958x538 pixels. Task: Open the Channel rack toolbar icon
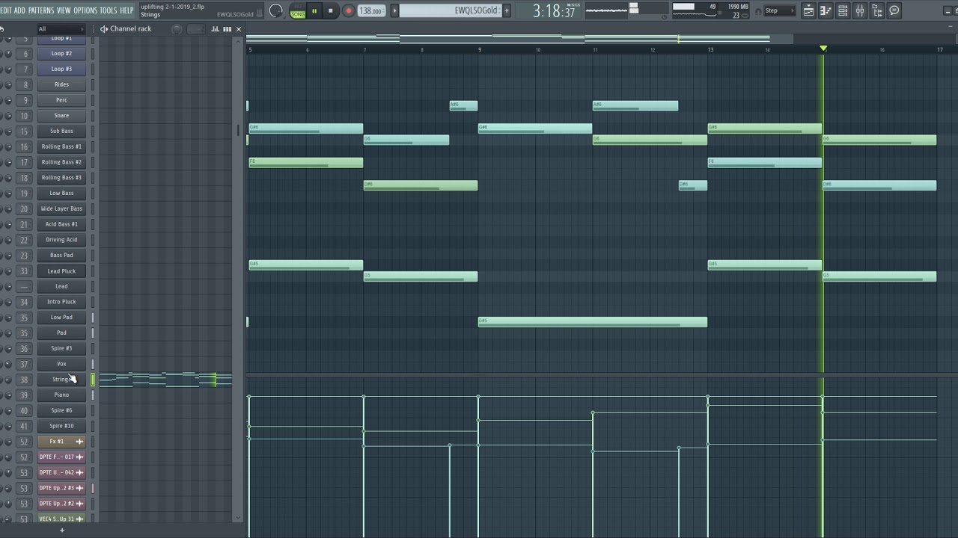[843, 10]
